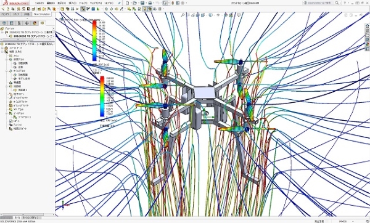Click the ConfigurationManager tab icon
Image resolution: width=370 pixels, height=223 pixels.
pos(19,23)
